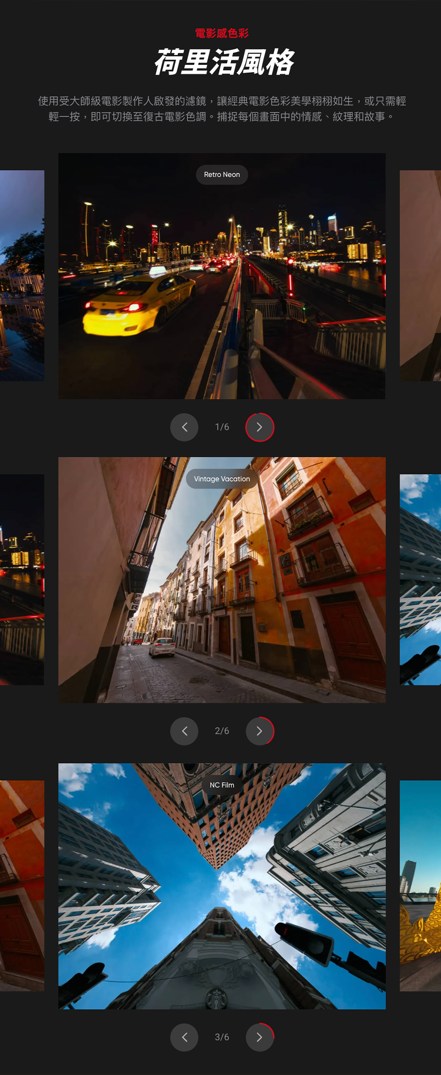Viewport: 441px width, 1075px height.
Task: Go to previous slide from the 2/6 counter
Action: [x=184, y=731]
